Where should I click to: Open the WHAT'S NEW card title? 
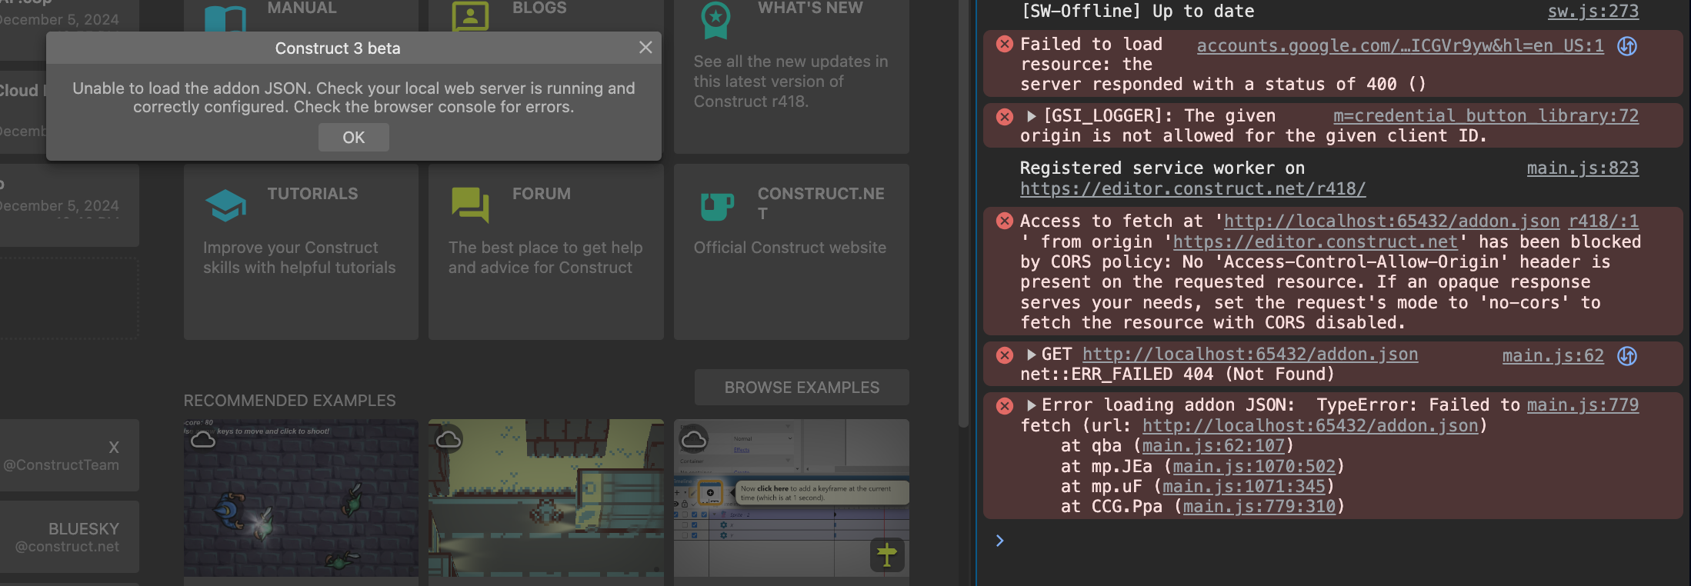click(810, 8)
